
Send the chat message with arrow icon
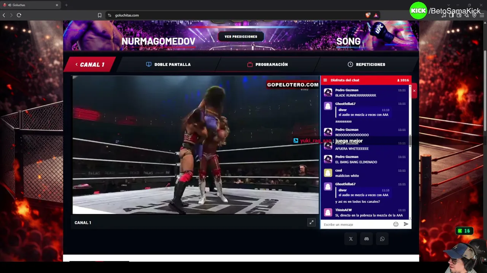tap(406, 224)
